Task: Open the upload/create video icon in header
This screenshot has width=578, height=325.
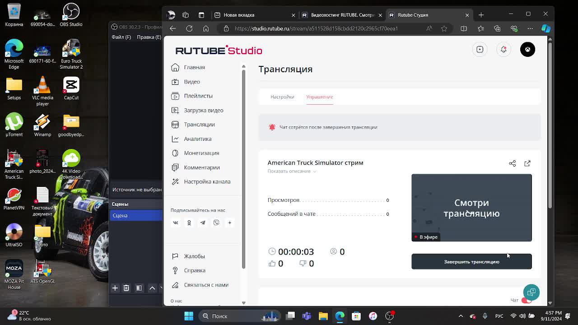Action: (480, 49)
